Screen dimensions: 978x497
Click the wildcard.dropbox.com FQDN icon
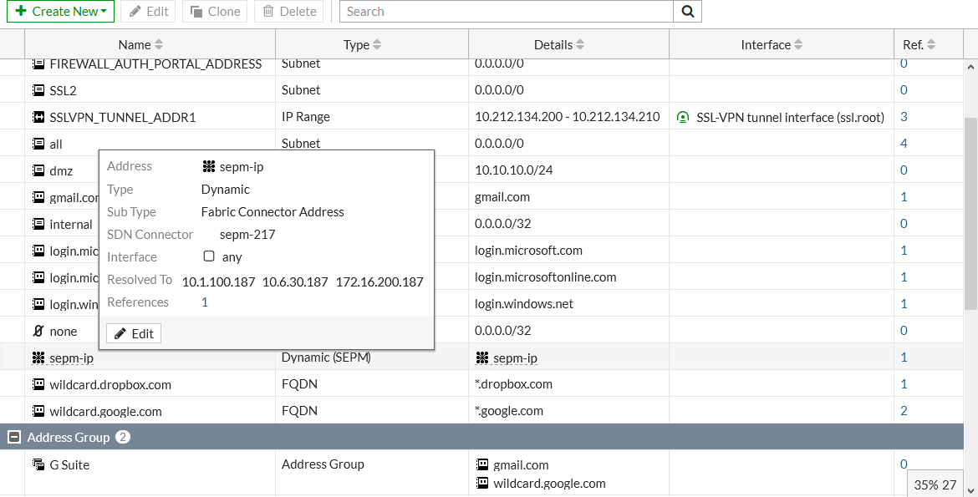tap(38, 384)
